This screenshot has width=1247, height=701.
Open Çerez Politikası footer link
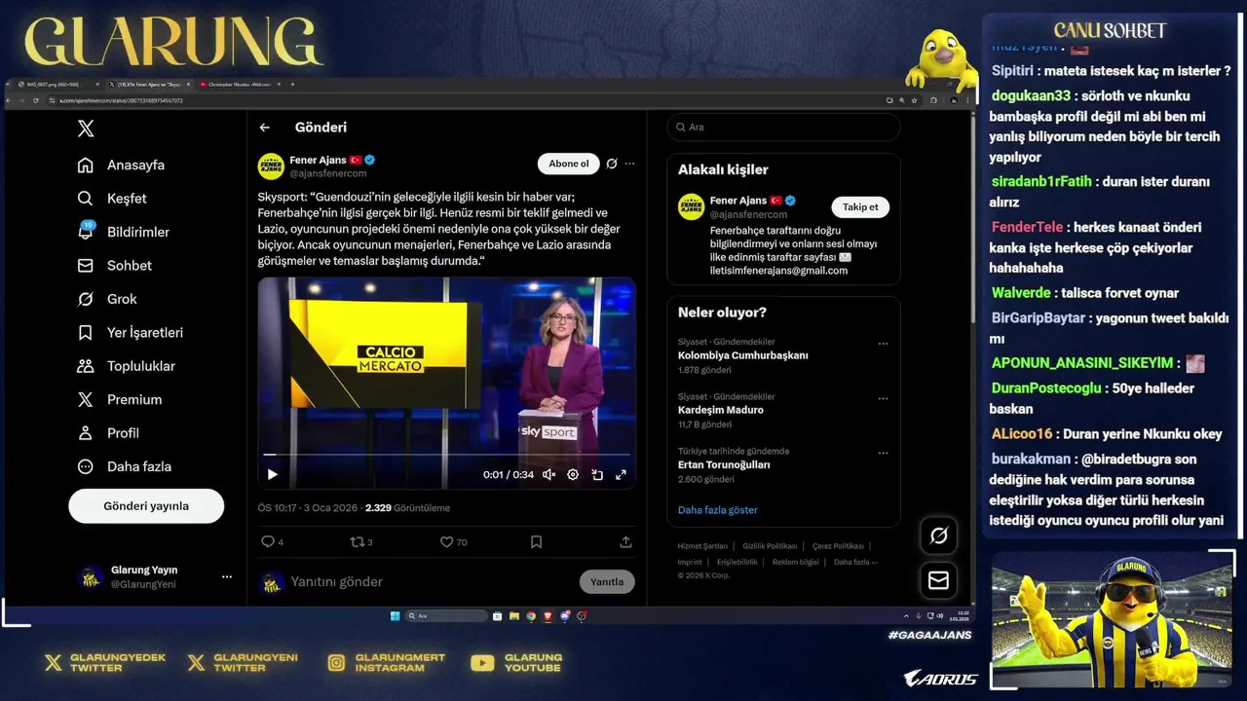pyautogui.click(x=838, y=546)
